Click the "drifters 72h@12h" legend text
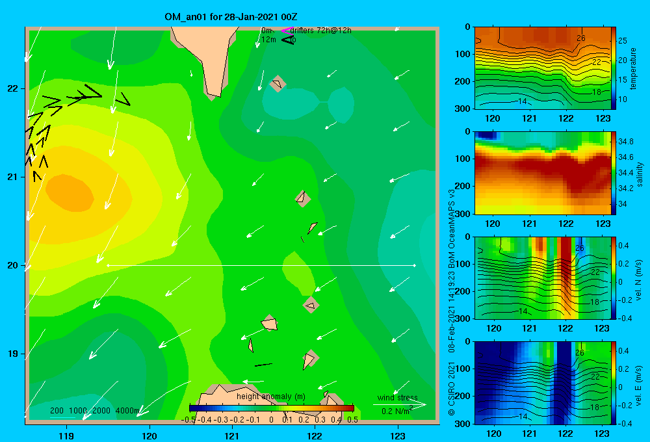Image resolution: width=650 pixels, height=442 pixels. click(x=321, y=31)
